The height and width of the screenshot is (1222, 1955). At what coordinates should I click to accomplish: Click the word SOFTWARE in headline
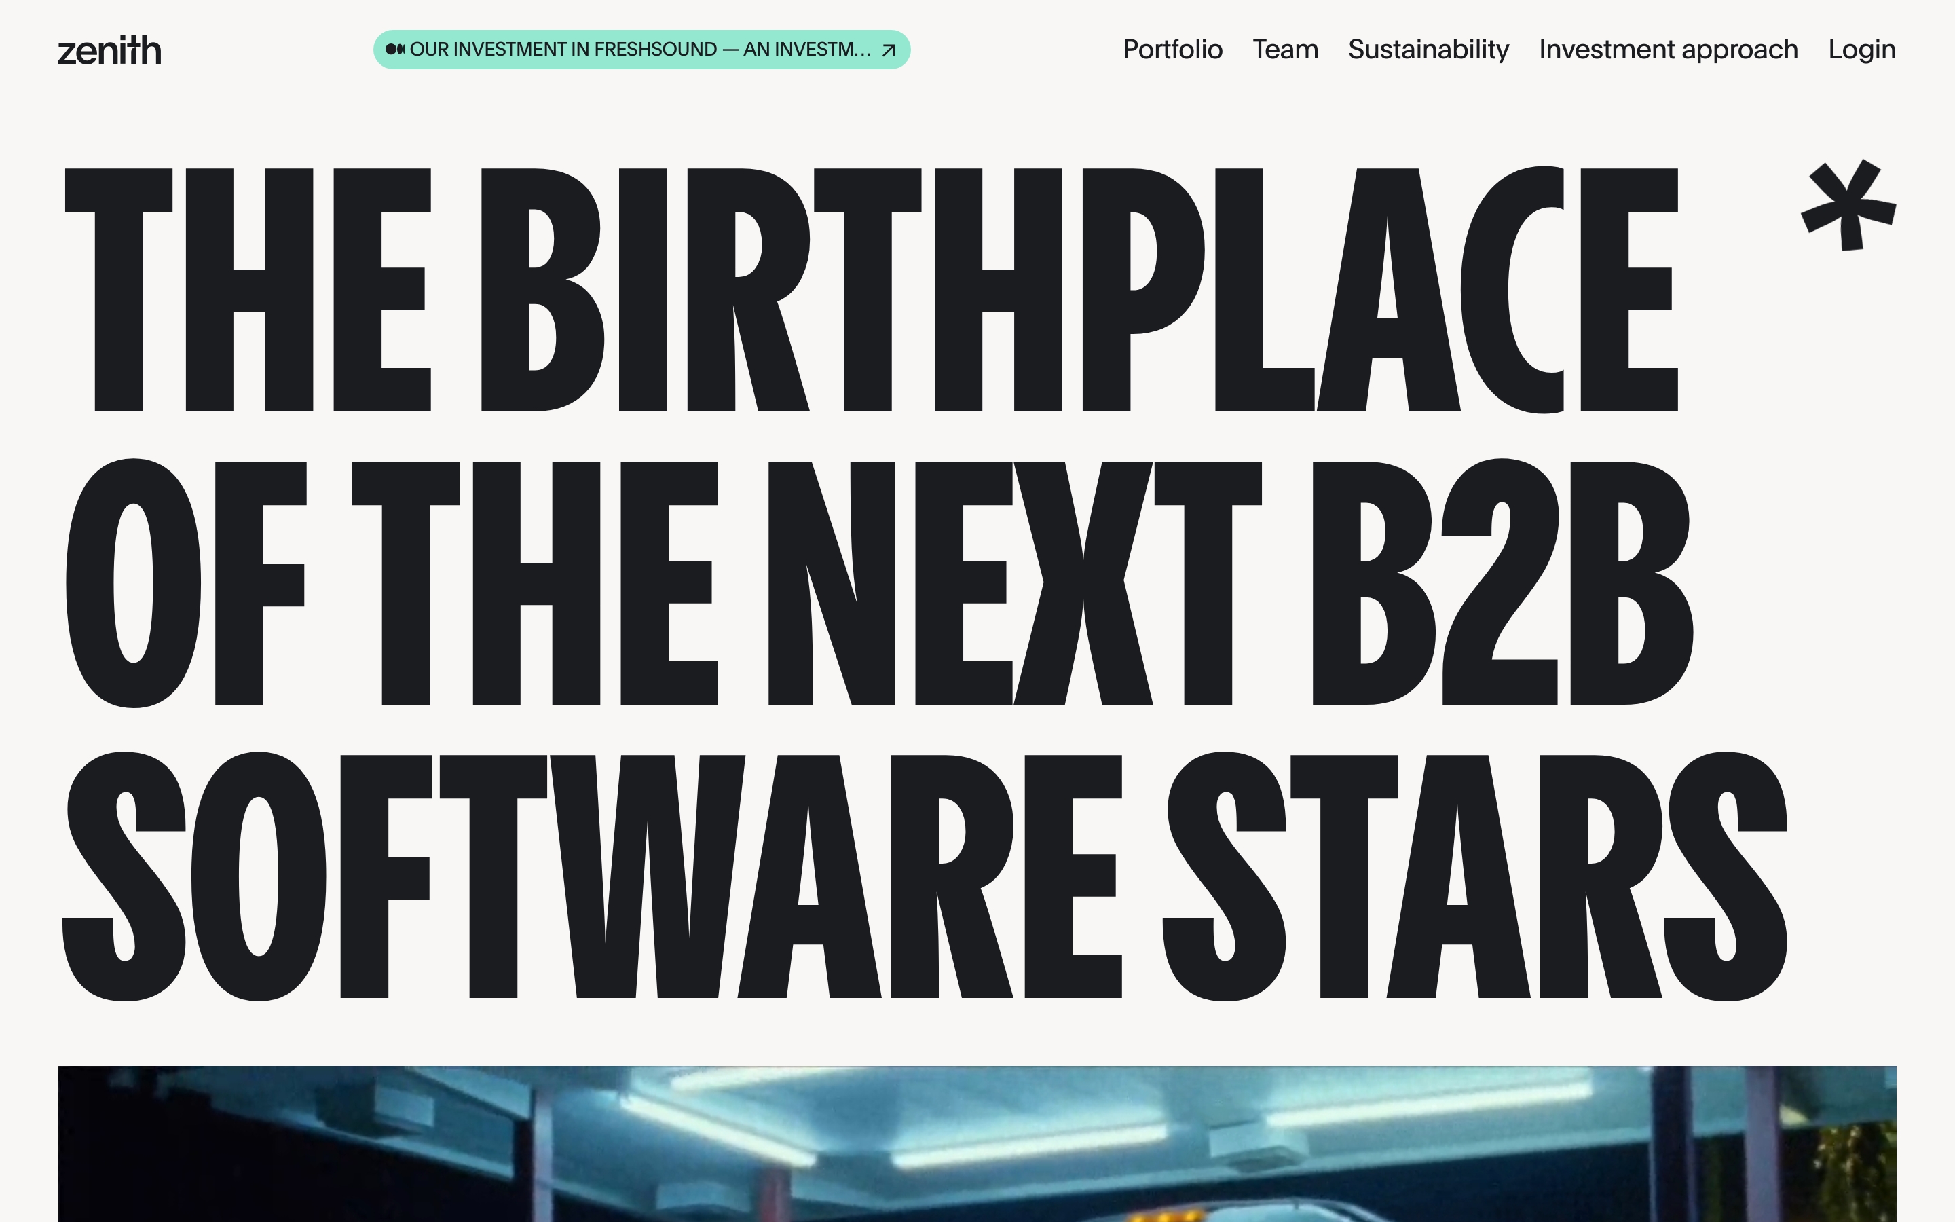pos(592,876)
